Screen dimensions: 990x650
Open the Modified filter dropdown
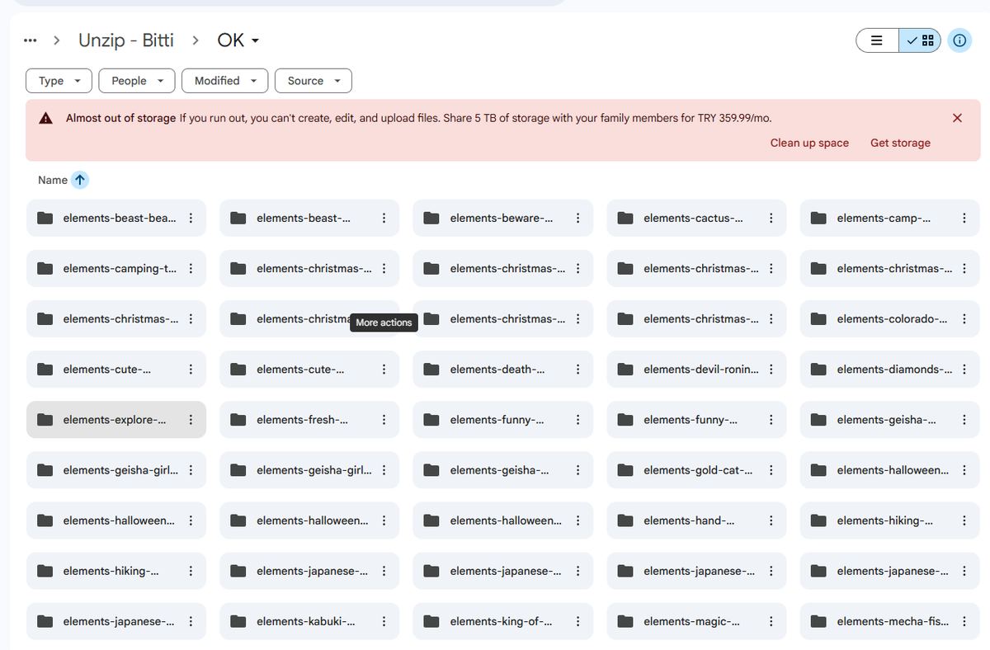click(x=224, y=81)
